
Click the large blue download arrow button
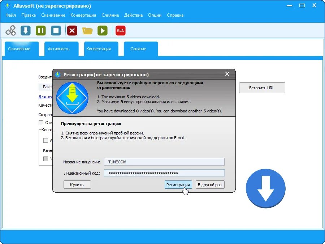pyautogui.click(x=265, y=188)
